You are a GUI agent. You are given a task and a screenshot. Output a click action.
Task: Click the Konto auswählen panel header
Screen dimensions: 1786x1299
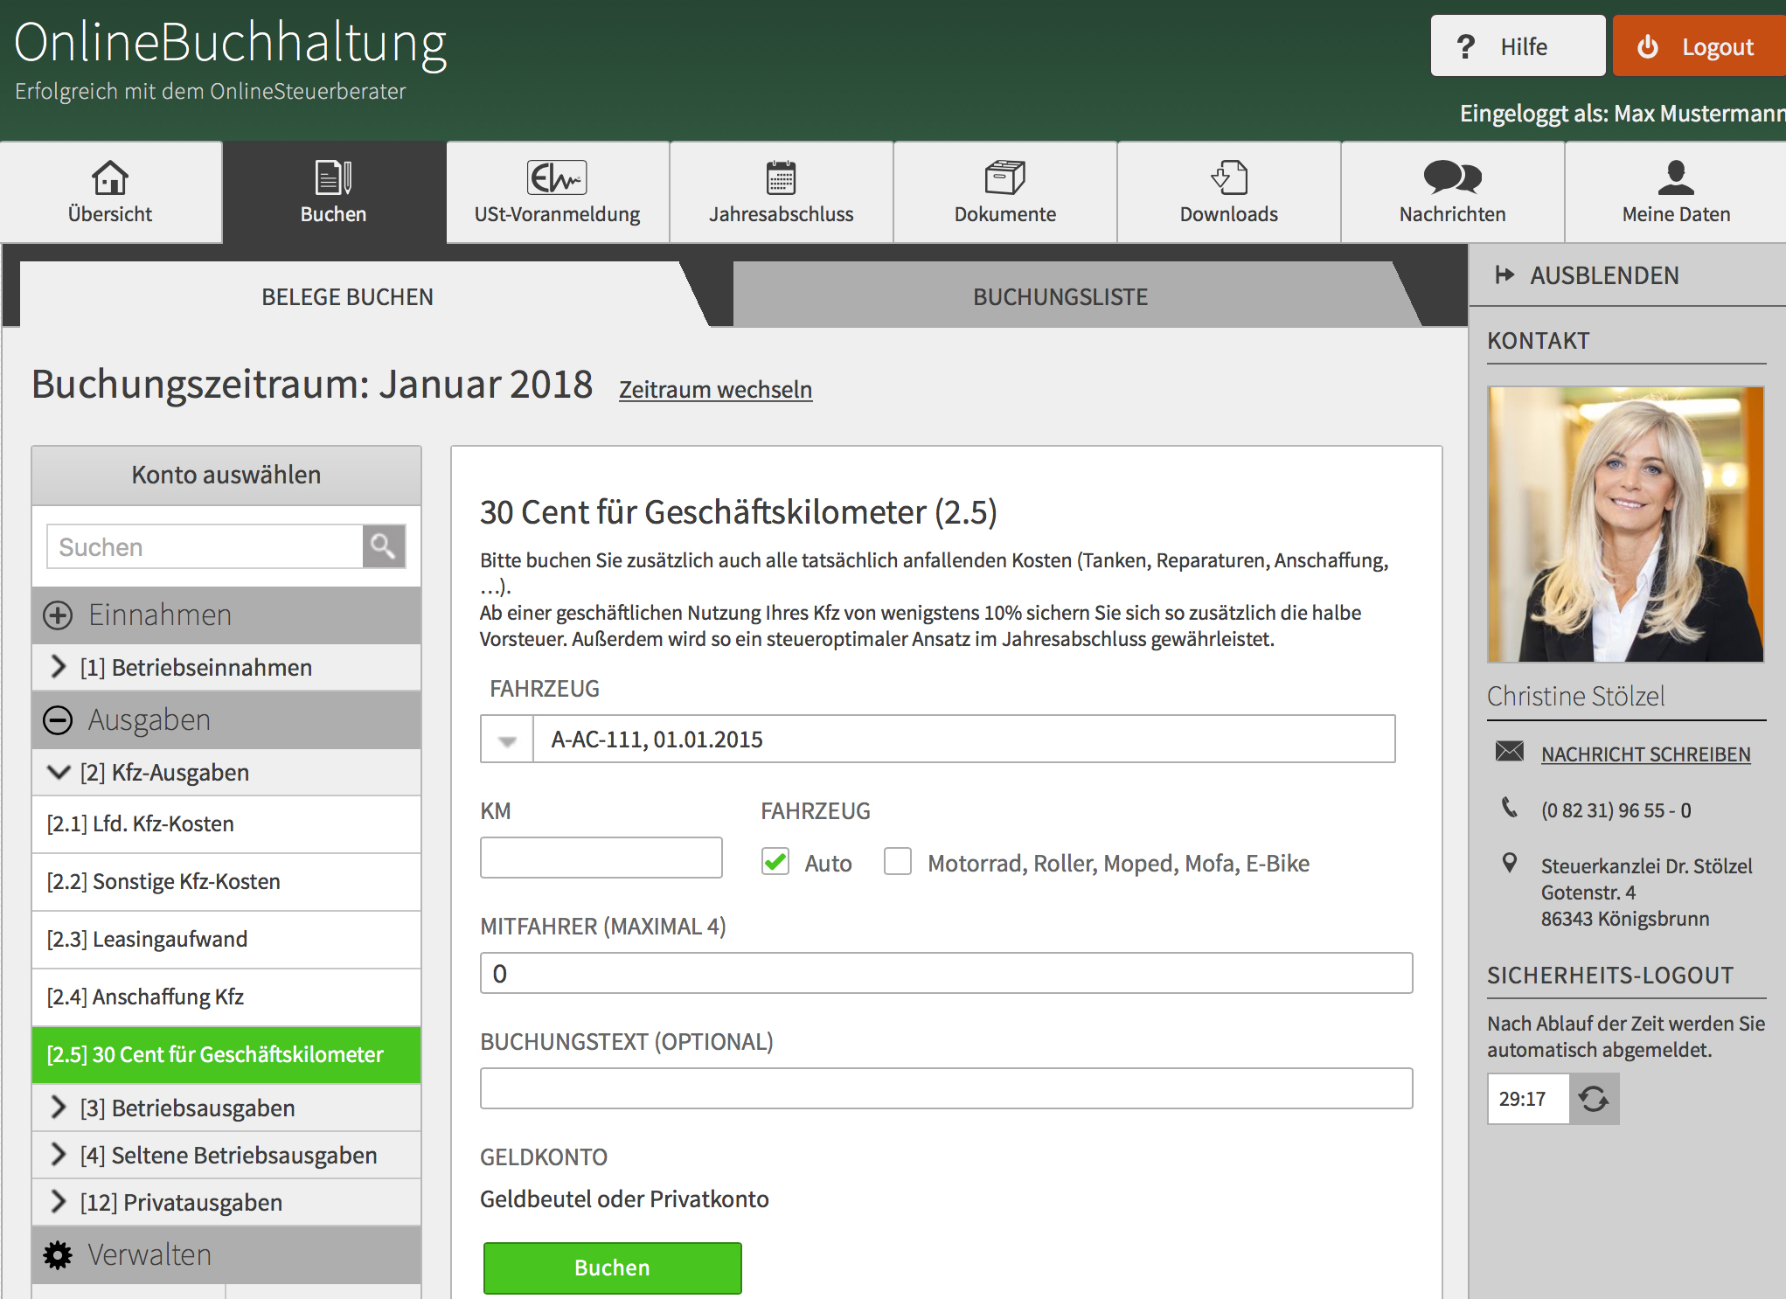point(226,475)
